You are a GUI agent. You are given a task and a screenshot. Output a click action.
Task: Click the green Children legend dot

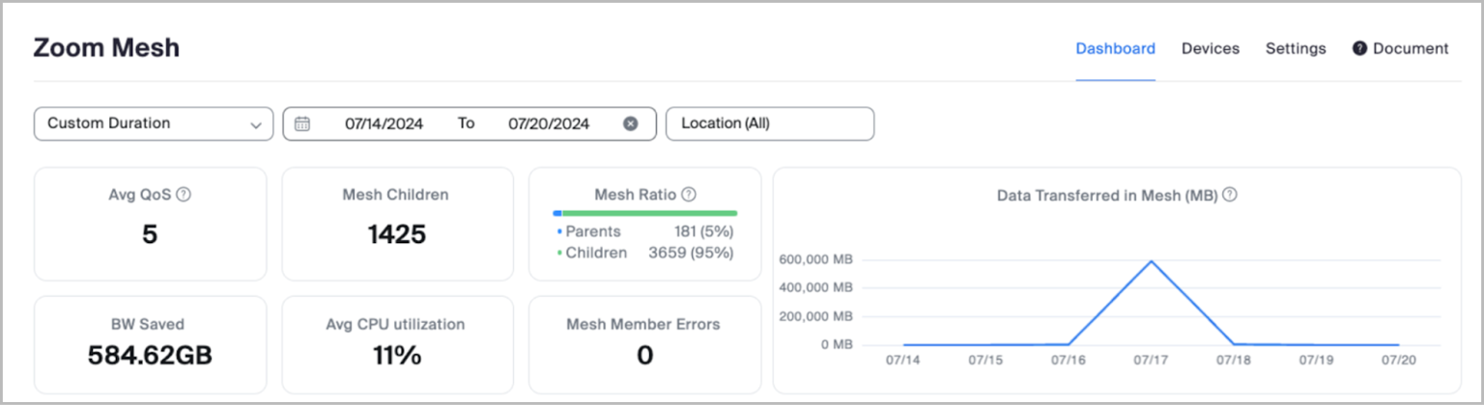(559, 254)
